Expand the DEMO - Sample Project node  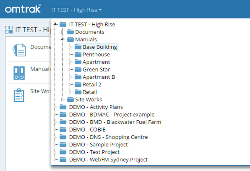click(55, 145)
